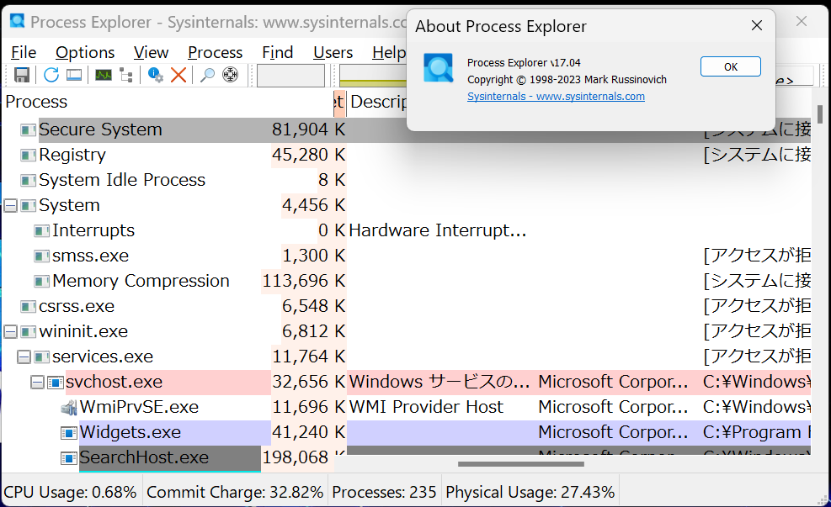
Task: Click the Kill Process red X icon
Action: 178,75
